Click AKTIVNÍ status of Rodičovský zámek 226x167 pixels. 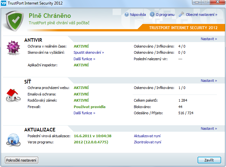(x=81, y=100)
